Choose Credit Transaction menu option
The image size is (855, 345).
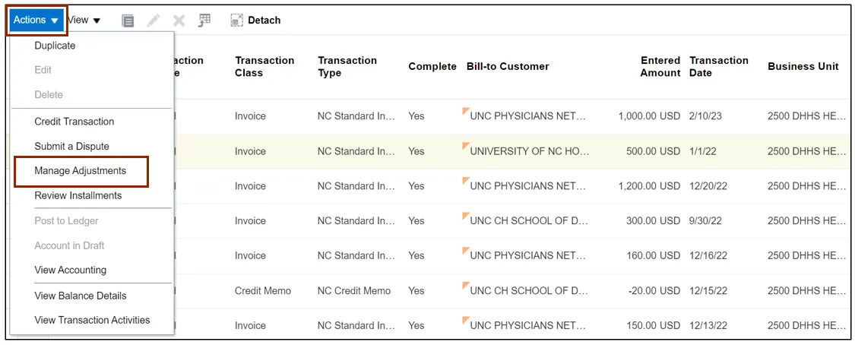coord(74,122)
